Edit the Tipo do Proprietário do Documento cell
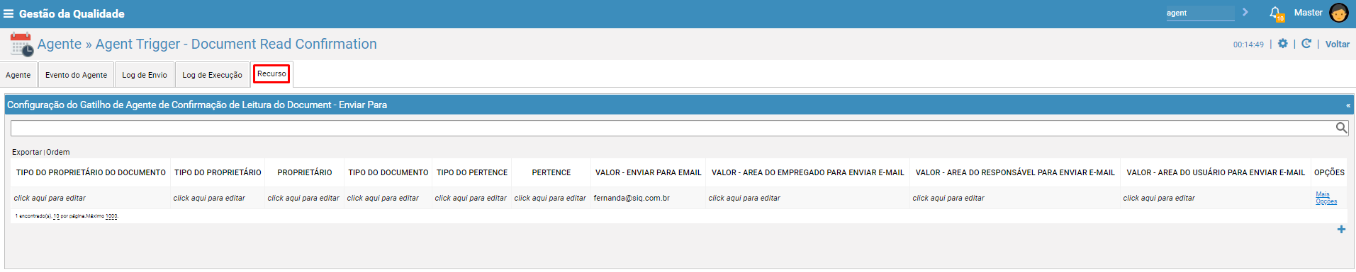 pyautogui.click(x=50, y=198)
